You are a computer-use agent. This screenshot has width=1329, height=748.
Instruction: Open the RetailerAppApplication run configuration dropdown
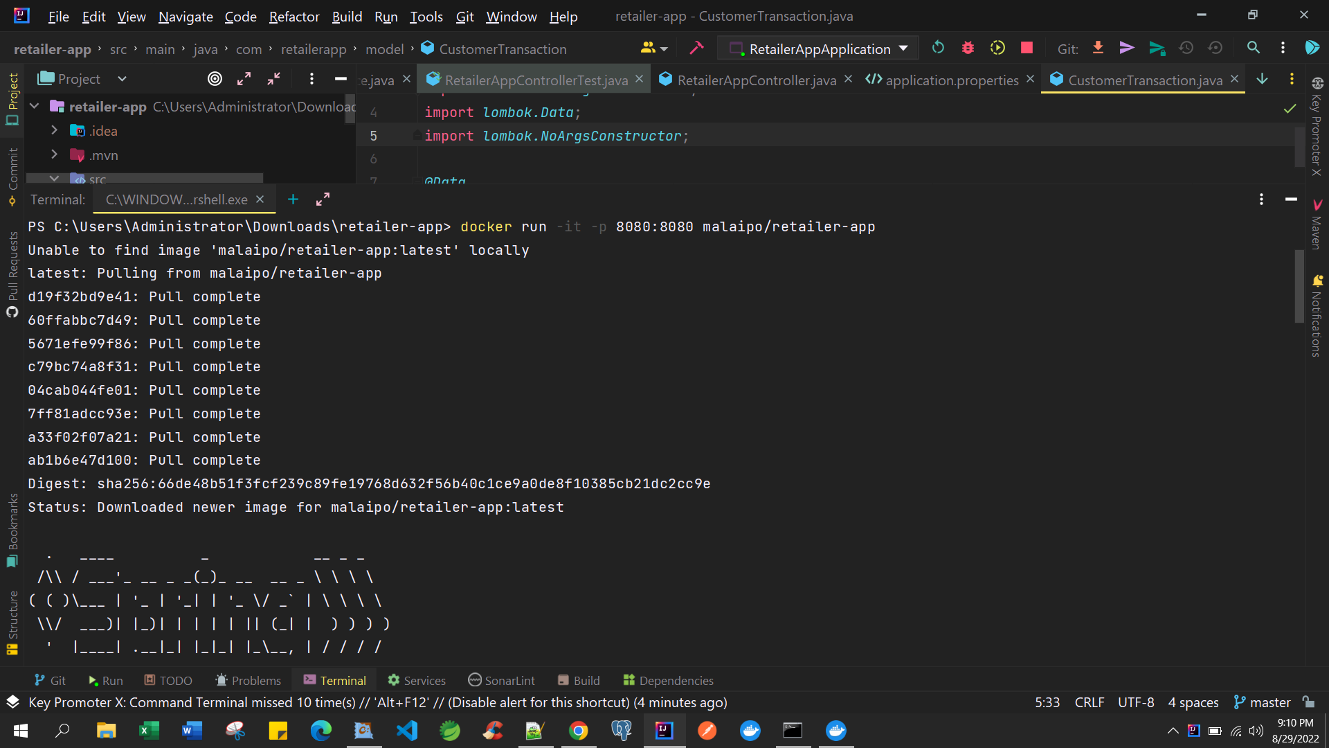tap(903, 48)
